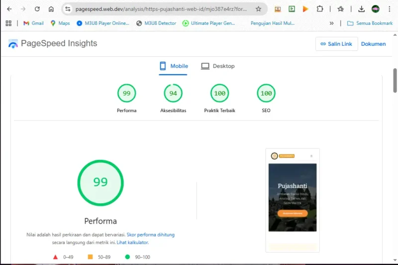View site information icon in address bar
The image size is (398, 265).
(x=68, y=9)
